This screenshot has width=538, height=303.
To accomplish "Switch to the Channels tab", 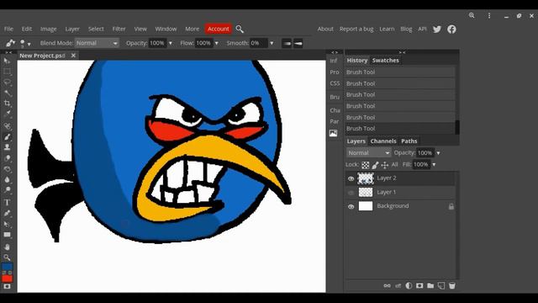I will [x=383, y=141].
